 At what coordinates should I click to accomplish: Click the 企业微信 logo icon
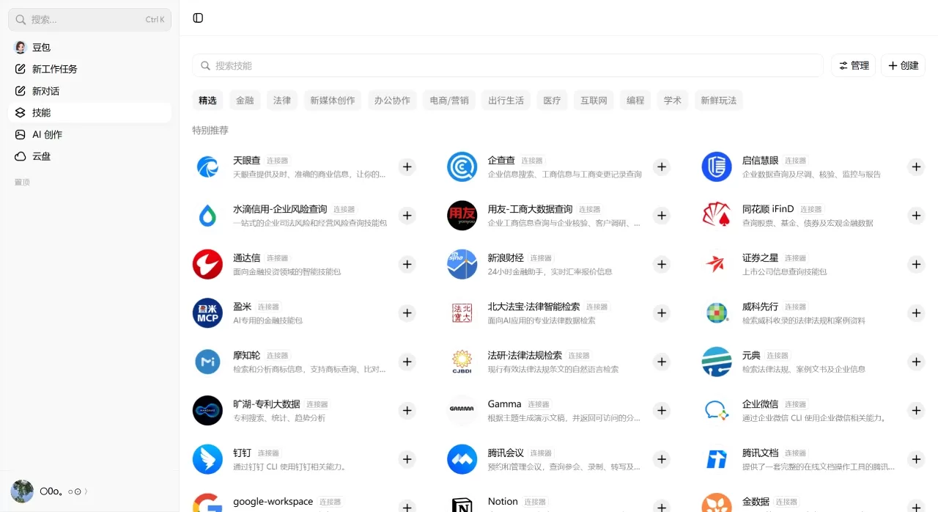(717, 411)
